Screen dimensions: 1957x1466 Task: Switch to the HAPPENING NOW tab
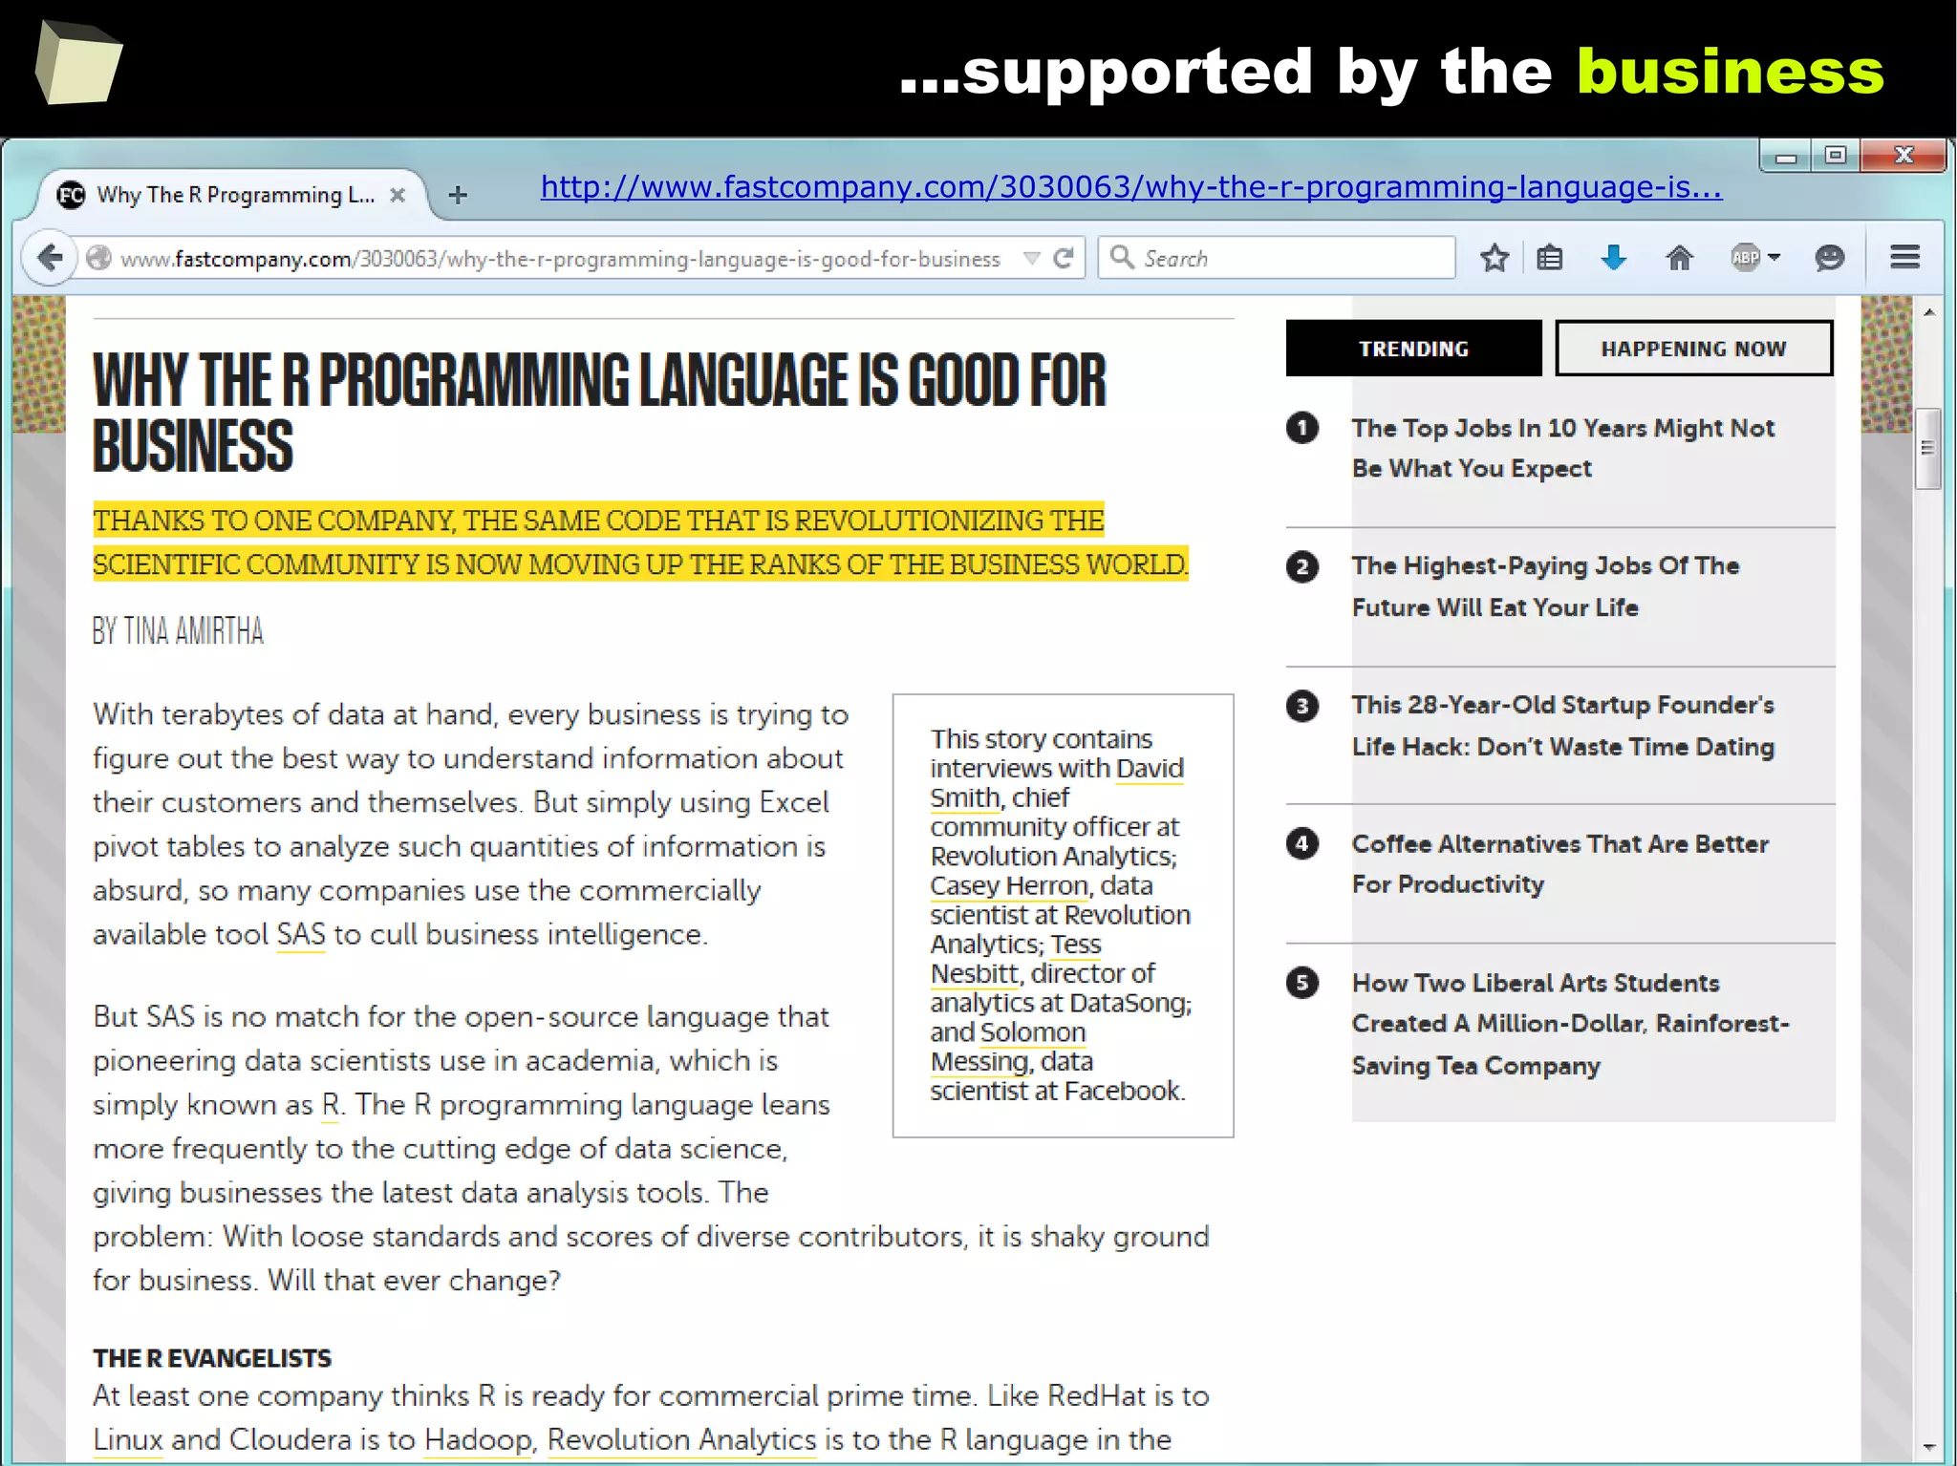coord(1693,349)
